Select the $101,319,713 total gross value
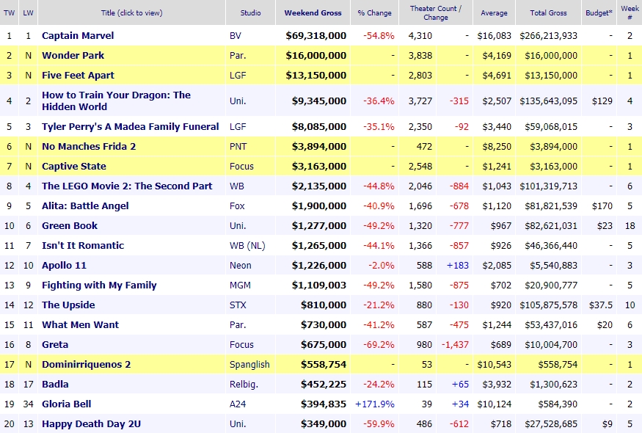 549,186
